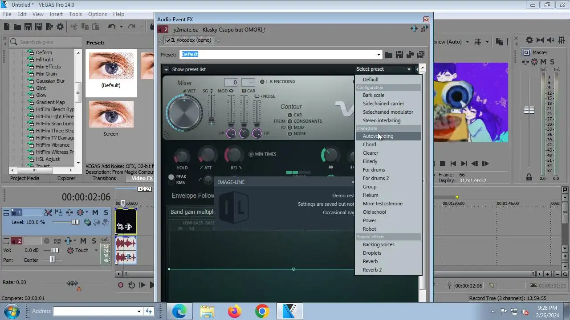Toggle IL Vocodex (demo) checkbox

[x=168, y=40]
